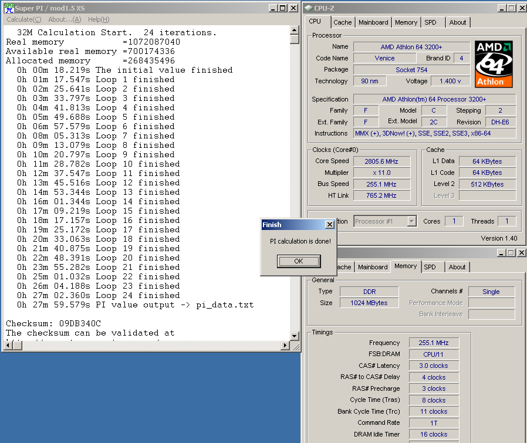Click the Channels # value 'Single'
The height and width of the screenshot is (443, 527).
491,292
